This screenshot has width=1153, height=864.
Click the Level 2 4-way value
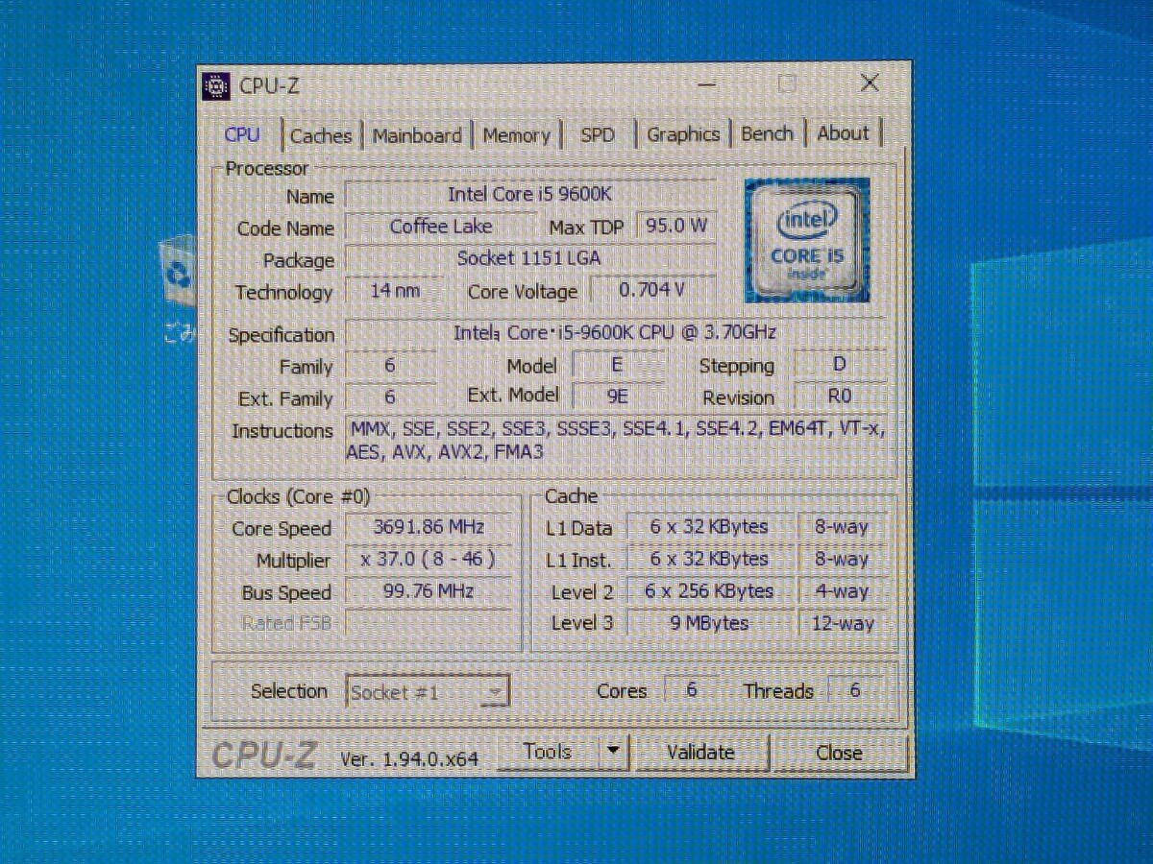point(842,591)
